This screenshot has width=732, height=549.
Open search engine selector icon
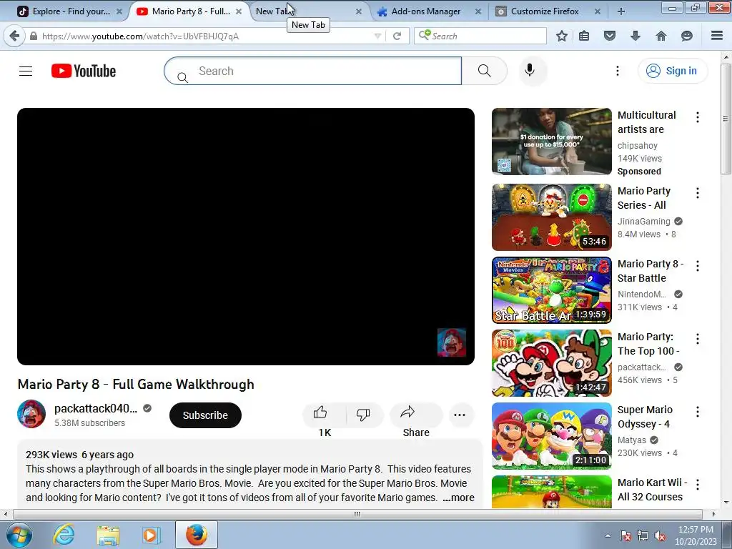(425, 35)
